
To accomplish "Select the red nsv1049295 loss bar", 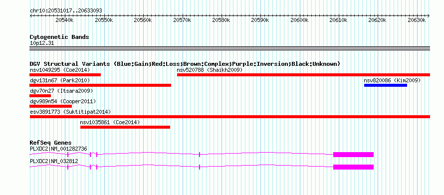I will pos(65,75).
